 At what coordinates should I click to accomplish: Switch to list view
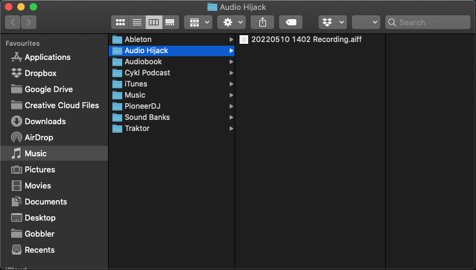tap(137, 22)
